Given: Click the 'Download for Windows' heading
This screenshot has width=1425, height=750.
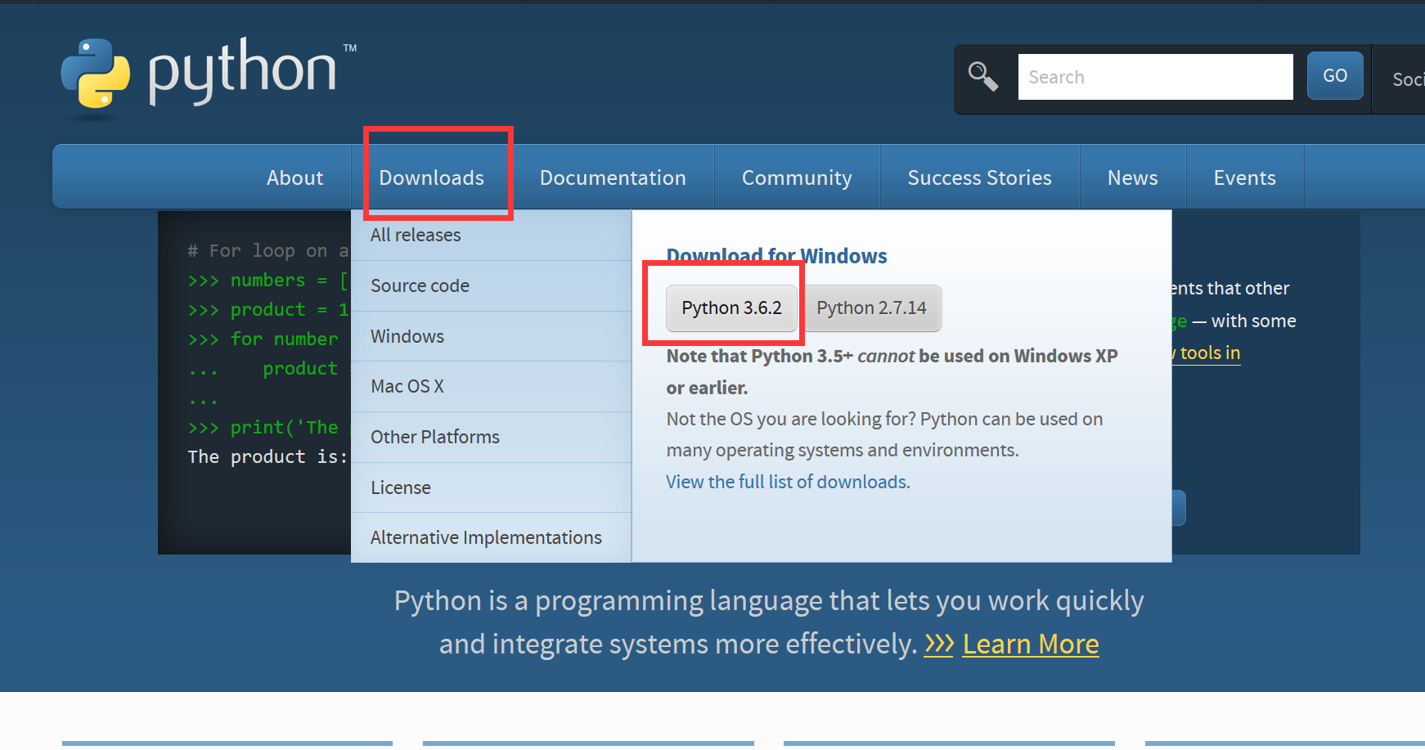Looking at the screenshot, I should 776,256.
